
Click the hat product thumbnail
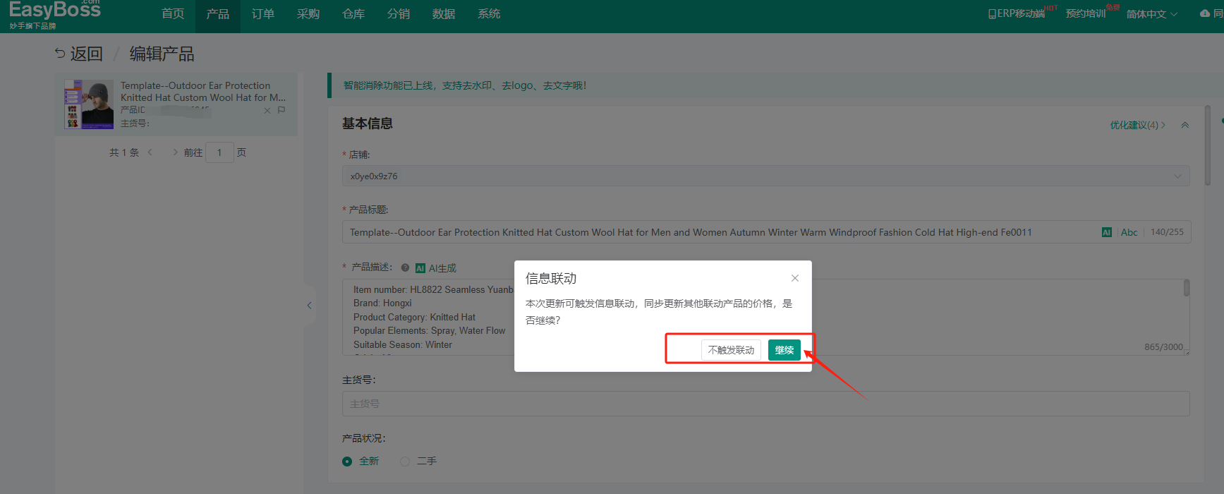(89, 104)
